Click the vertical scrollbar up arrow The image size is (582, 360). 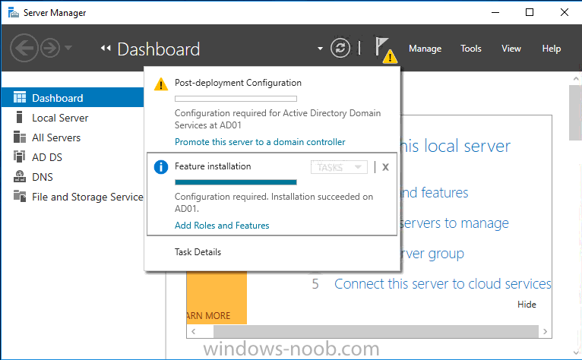[576, 79]
